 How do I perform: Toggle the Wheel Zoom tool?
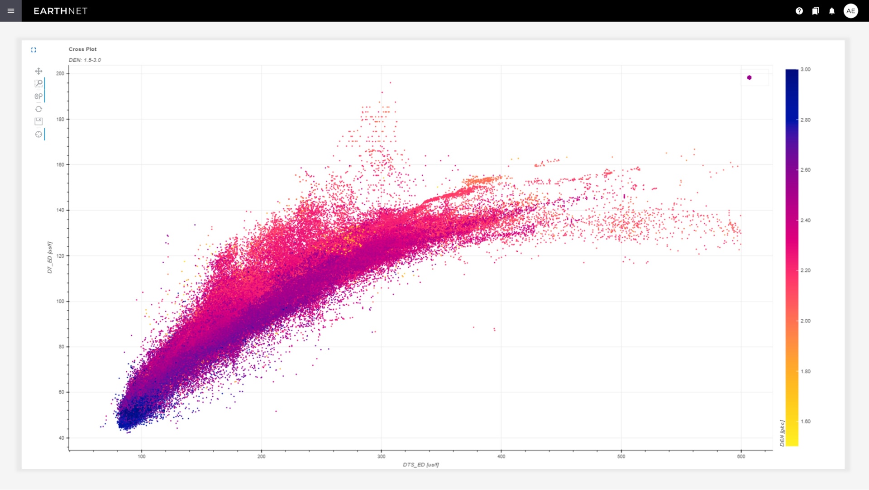[x=38, y=96]
